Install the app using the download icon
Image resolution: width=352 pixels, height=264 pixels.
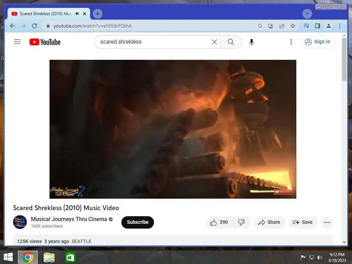click(271, 26)
